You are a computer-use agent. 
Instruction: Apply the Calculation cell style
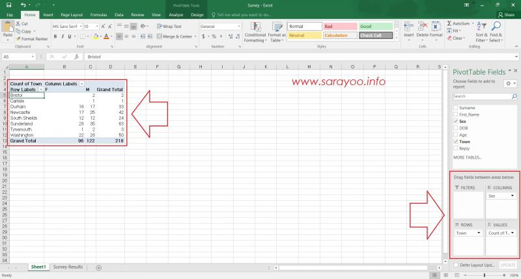click(340, 36)
